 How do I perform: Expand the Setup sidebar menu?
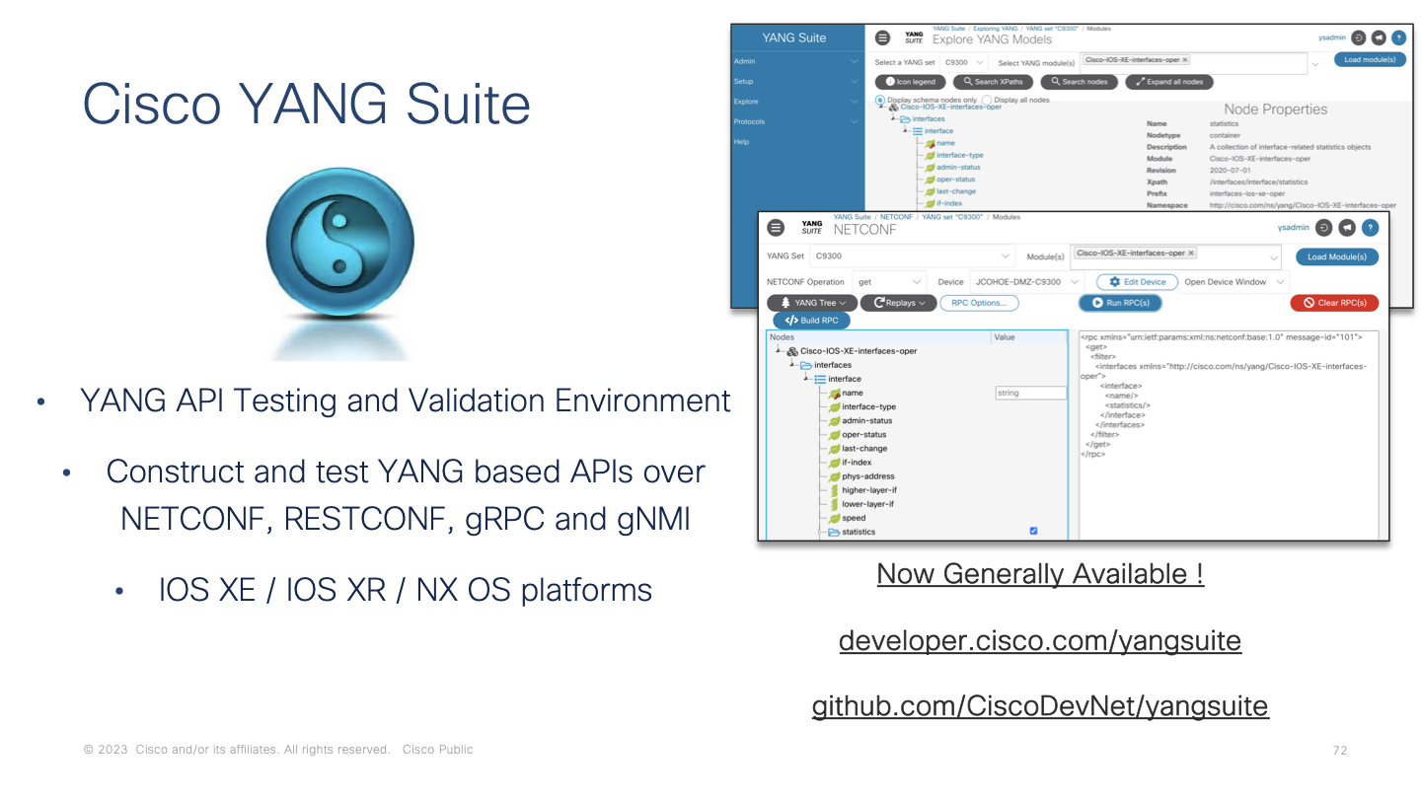(797, 81)
